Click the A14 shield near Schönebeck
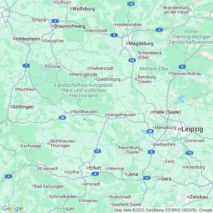 tap(132, 60)
